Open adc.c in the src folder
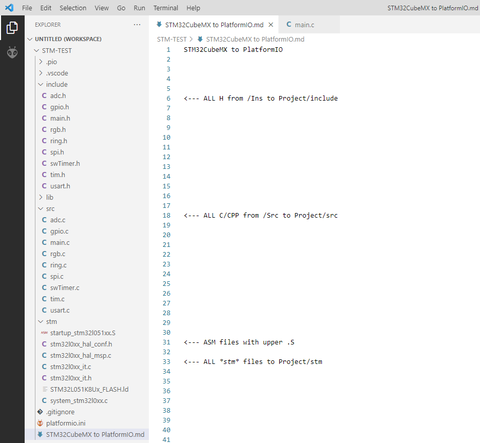The width and height of the screenshot is (480, 443). (x=87, y=220)
